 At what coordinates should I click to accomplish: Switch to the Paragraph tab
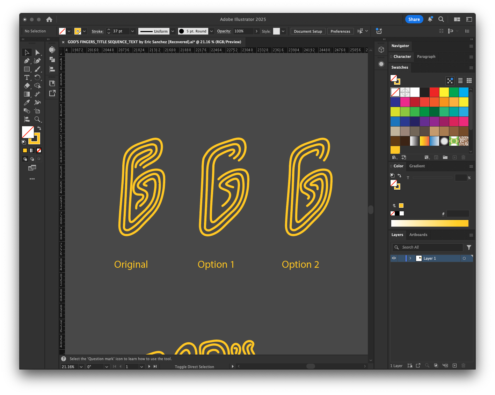[x=426, y=56]
